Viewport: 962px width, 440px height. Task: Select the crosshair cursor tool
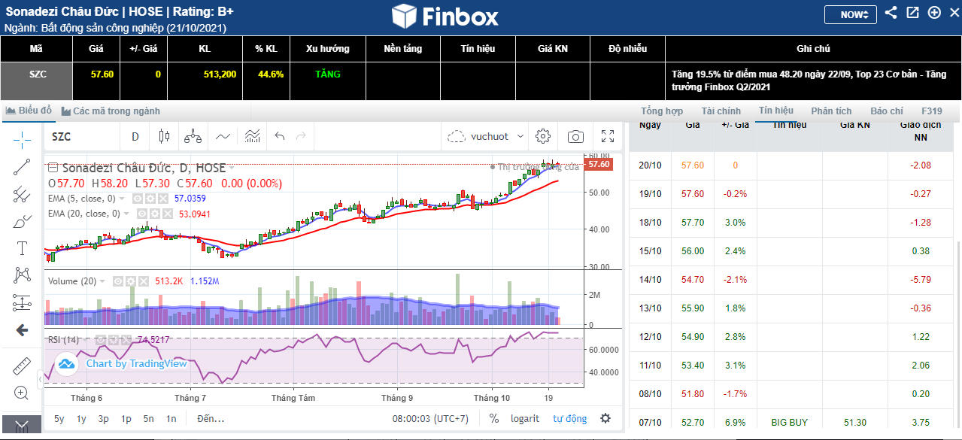[x=22, y=139]
